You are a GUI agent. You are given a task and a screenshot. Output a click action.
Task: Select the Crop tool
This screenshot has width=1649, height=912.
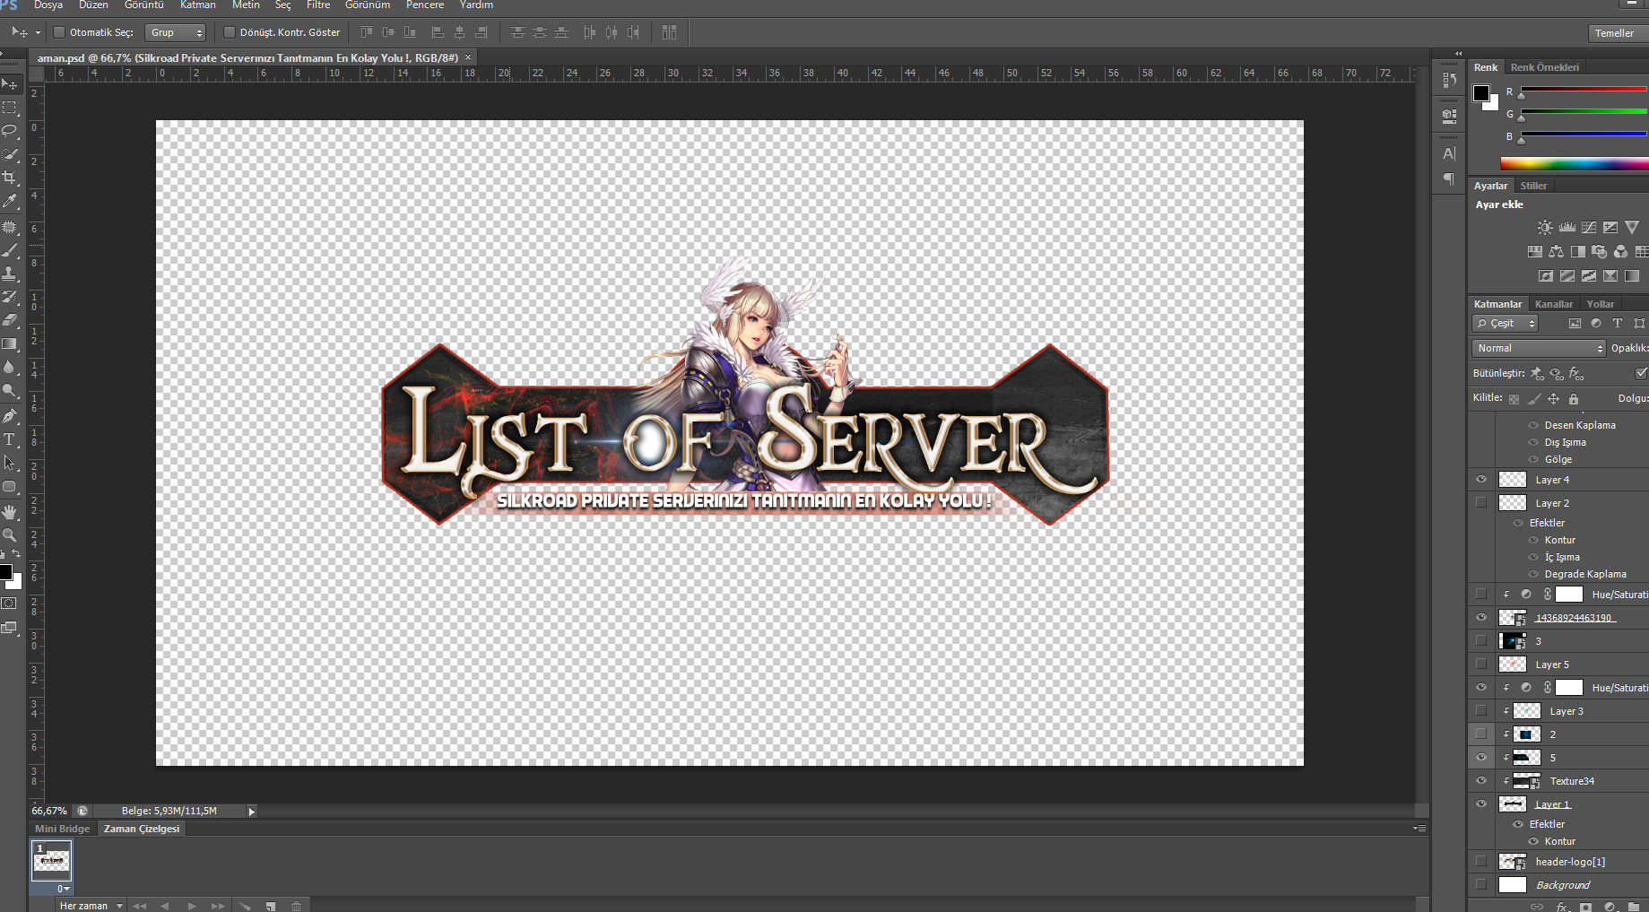point(10,178)
